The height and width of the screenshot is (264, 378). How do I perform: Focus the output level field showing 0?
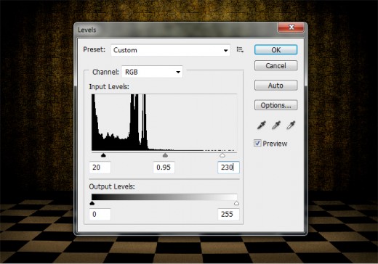pos(100,214)
